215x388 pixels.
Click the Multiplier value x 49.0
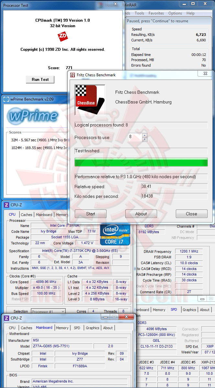click(x=46, y=287)
